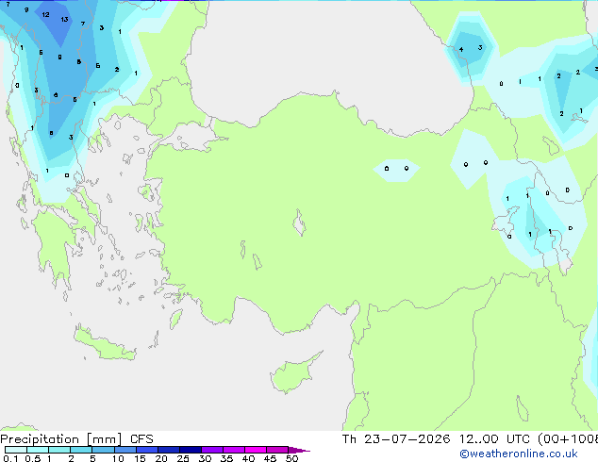Click the '12..00 UTC' time text

click(x=494, y=439)
